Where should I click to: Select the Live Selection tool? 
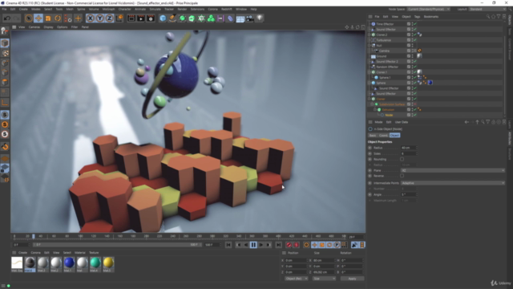coord(29,18)
